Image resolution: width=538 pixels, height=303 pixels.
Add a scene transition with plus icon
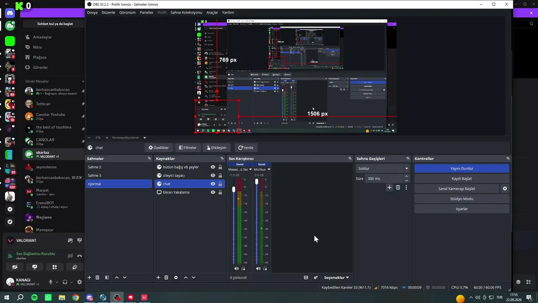click(389, 187)
